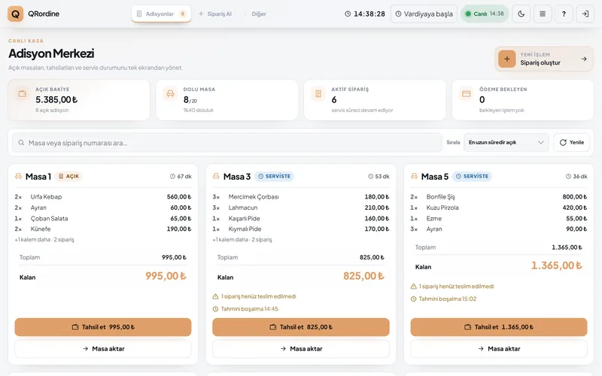Click the search magnifier icon
Viewport: 602px width, 376px height.
(x=21, y=143)
